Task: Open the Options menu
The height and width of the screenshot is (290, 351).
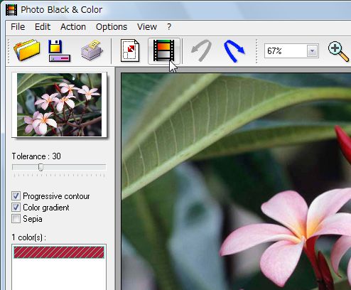Action: (x=112, y=27)
